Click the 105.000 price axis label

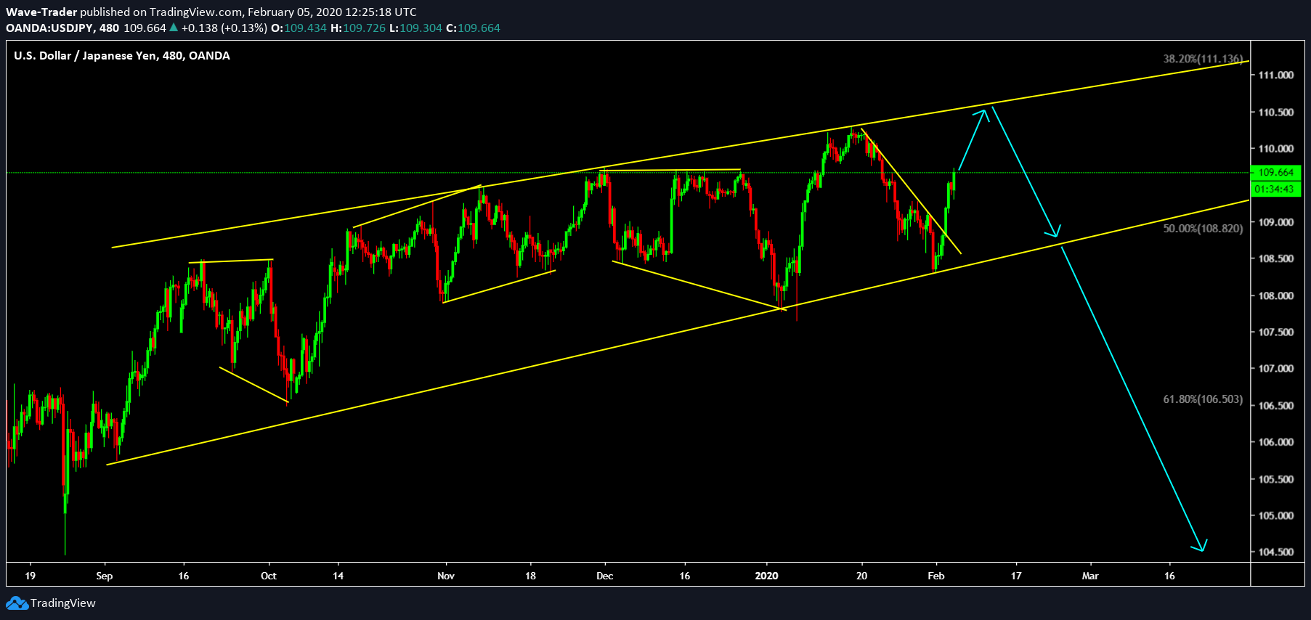[x=1276, y=515]
